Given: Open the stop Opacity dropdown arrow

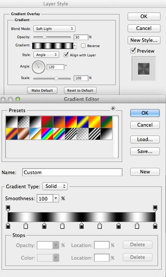Looking at the screenshot, I should click(56, 245).
